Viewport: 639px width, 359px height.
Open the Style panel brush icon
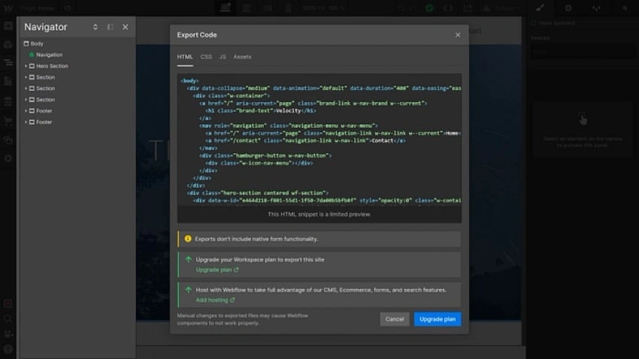pos(539,8)
